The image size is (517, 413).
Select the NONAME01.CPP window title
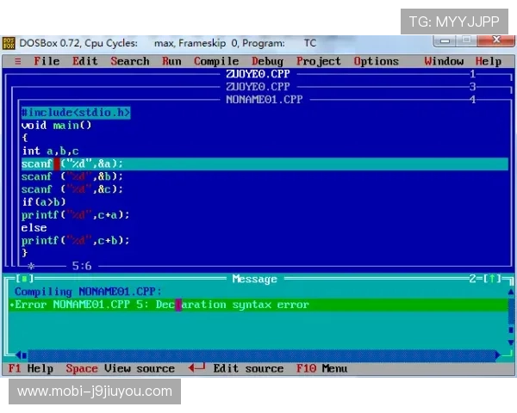[265, 100]
